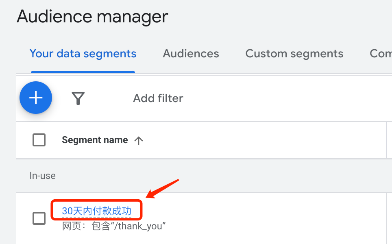This screenshot has height=244, width=392.
Task: Click the empty In-use row area at right
Action: (x=244, y=176)
